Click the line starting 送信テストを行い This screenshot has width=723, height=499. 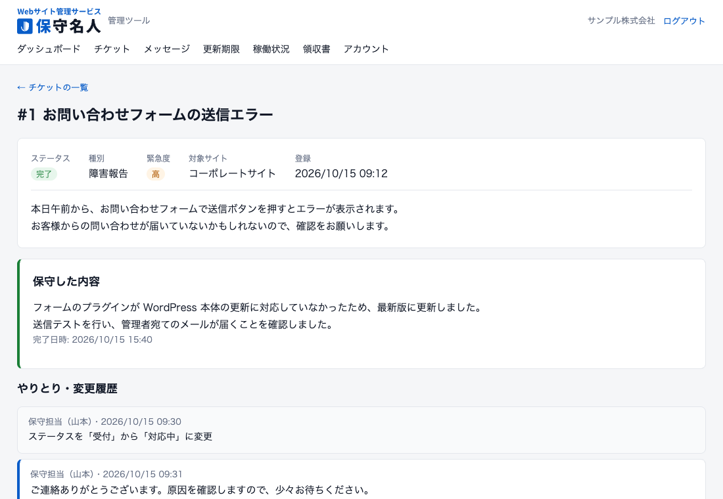(183, 324)
